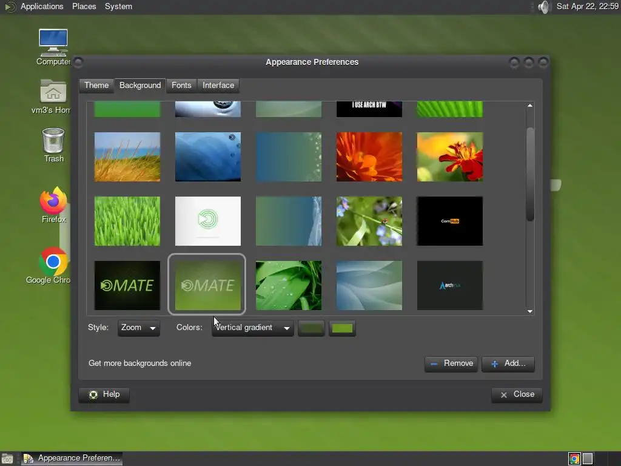The height and width of the screenshot is (466, 621).
Task: Select the empty workspace square in bottom panel
Action: coord(588,459)
